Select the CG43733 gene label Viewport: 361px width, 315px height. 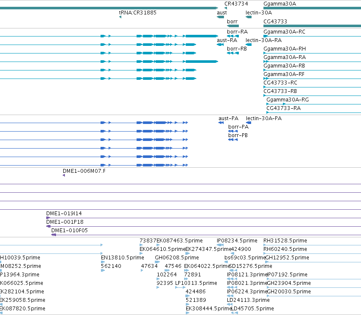pos(275,22)
